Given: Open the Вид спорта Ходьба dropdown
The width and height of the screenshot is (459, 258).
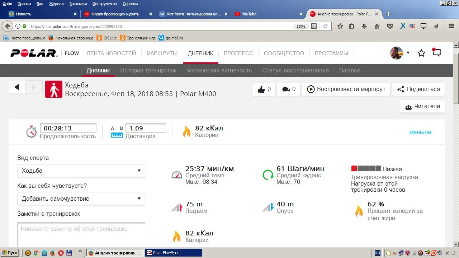Looking at the screenshot, I should [81, 171].
